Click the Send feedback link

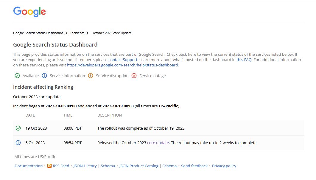tap(194, 166)
